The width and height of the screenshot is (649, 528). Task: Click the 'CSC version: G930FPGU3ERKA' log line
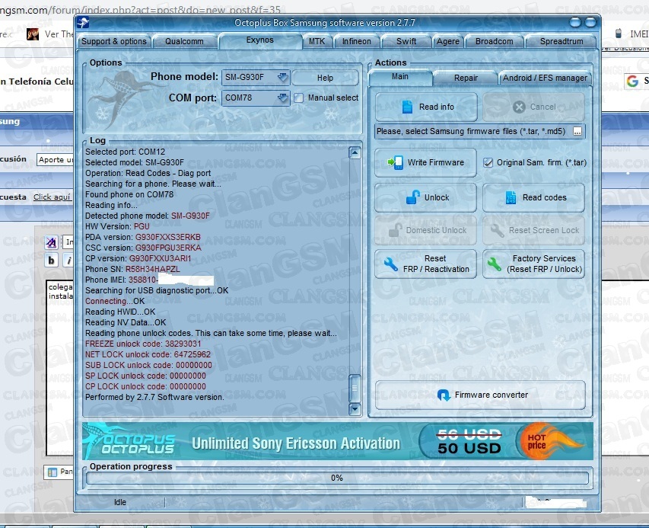coord(143,248)
